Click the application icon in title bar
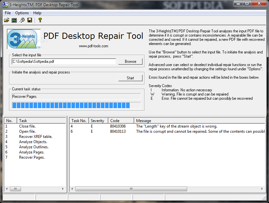The height and width of the screenshot is (203, 269). 5,5
